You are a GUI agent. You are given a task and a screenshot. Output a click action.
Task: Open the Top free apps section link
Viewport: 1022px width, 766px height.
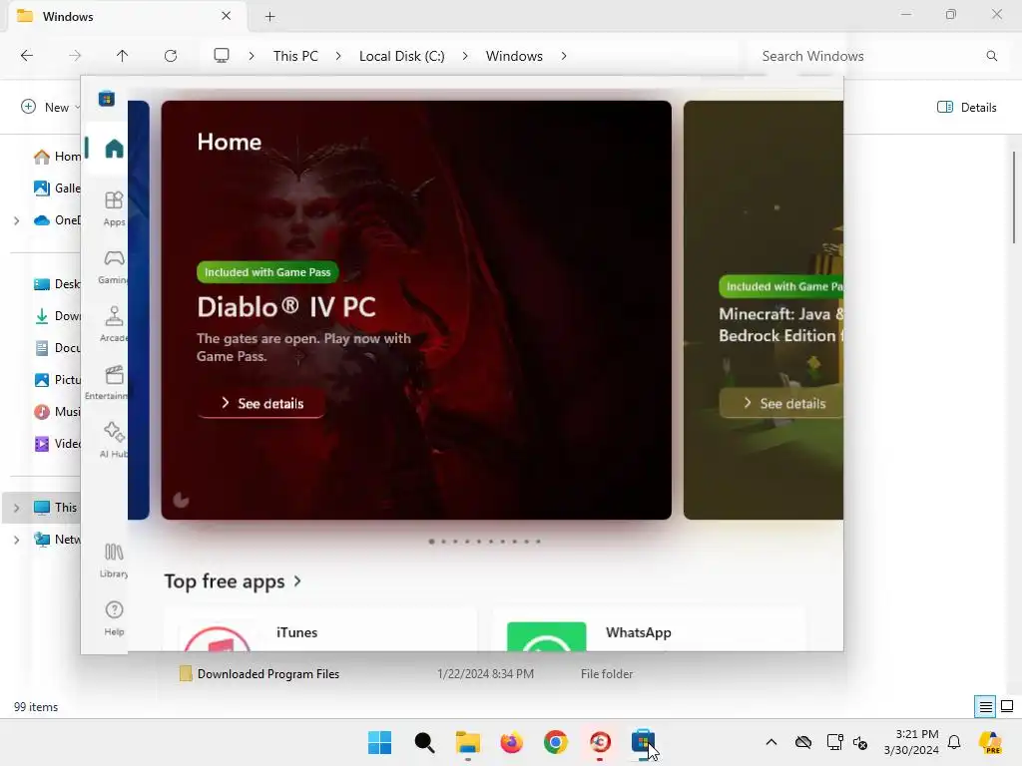coord(232,580)
